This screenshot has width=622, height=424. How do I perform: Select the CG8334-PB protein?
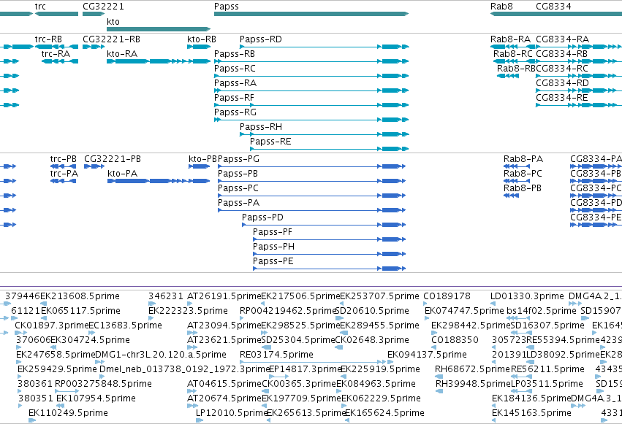coord(596,181)
